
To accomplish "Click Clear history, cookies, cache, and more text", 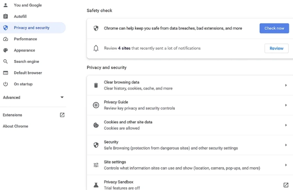I will (138, 88).
